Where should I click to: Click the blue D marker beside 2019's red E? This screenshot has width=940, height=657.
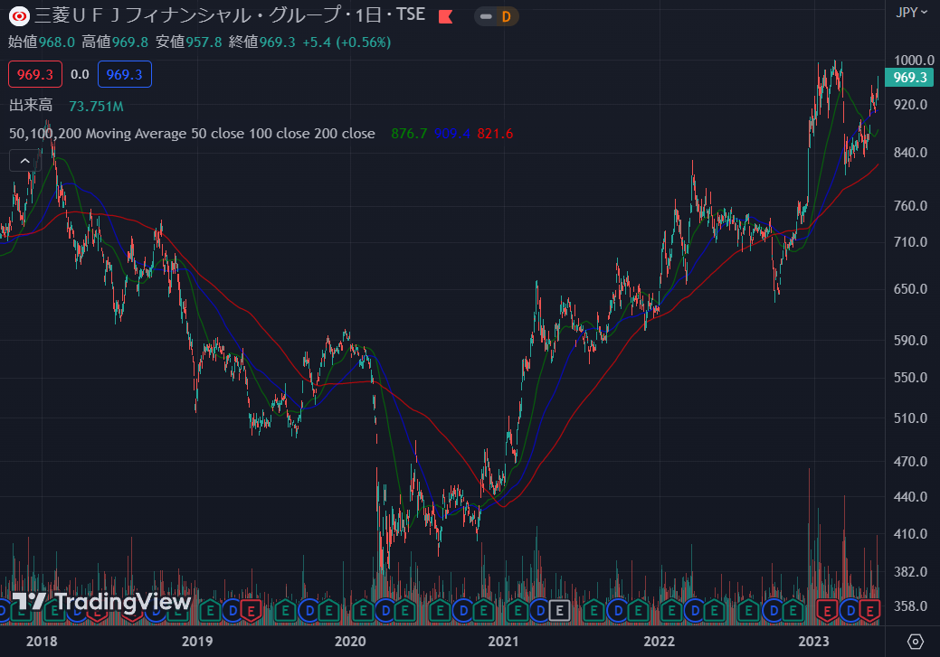(x=232, y=611)
